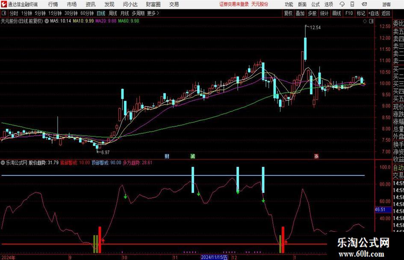Click the 叠加 overlay button
The height and width of the screenshot is (260, 404).
pos(300,13)
